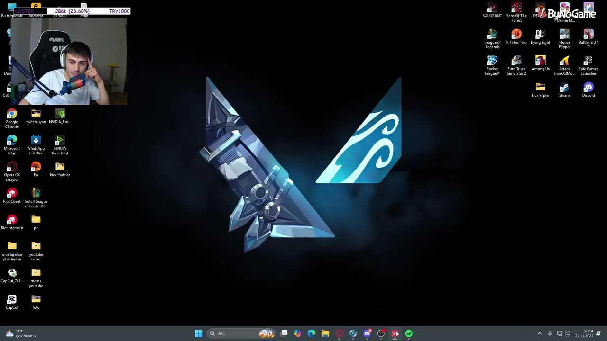607x341 pixels.
Task: Open the mems youtube folder
Action: pyautogui.click(x=36, y=278)
